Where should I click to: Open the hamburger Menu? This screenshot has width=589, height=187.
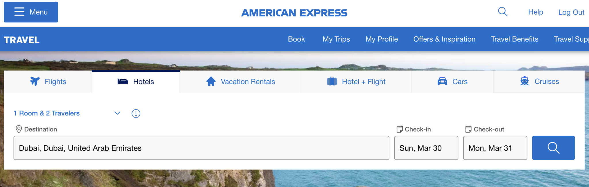pyautogui.click(x=30, y=12)
